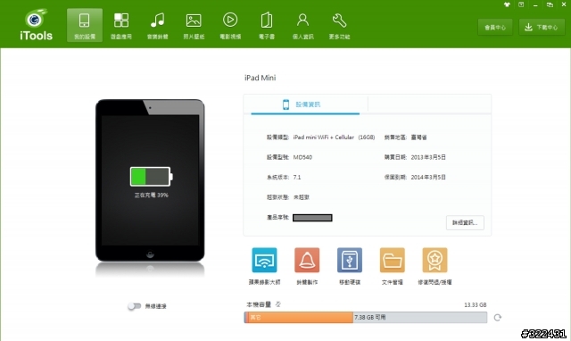
Task: Open the games and apps grid section
Action: tap(121, 25)
